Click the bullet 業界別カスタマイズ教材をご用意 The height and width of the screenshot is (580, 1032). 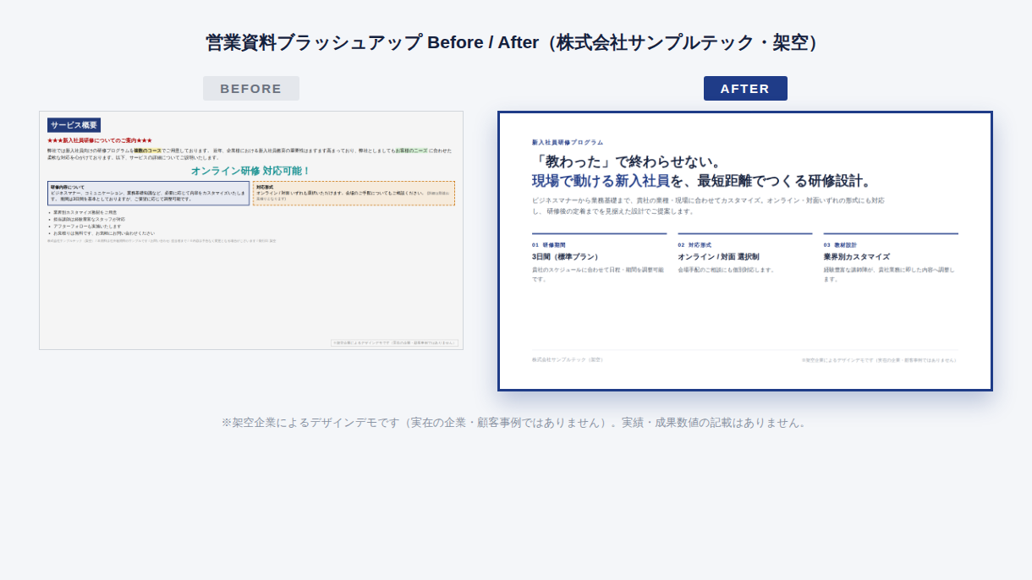[85, 212]
